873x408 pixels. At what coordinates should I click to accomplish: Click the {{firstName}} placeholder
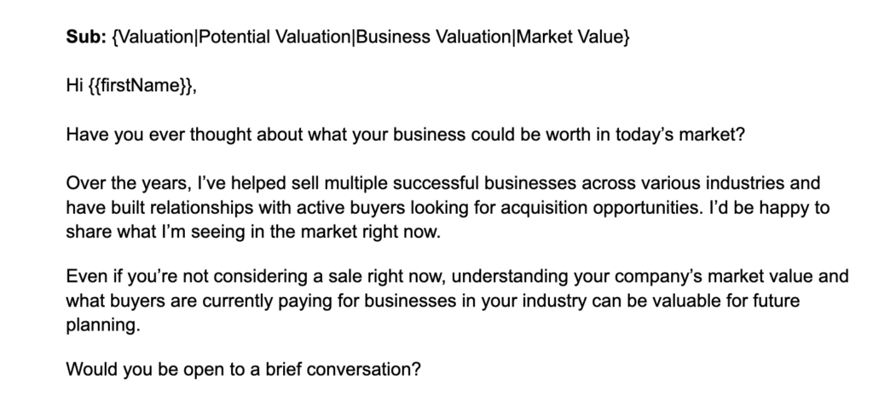pos(141,86)
